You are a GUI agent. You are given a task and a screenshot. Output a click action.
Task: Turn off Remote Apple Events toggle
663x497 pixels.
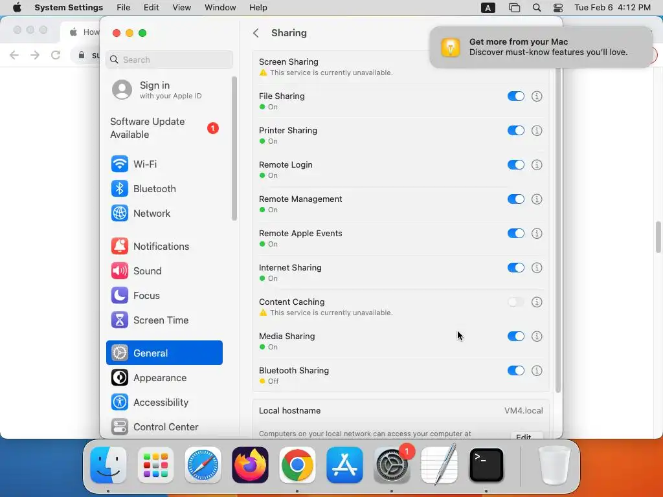tap(516, 233)
